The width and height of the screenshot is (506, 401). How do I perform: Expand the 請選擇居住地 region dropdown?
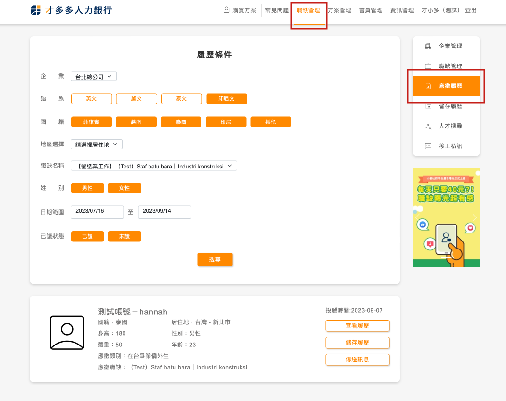[x=97, y=144]
